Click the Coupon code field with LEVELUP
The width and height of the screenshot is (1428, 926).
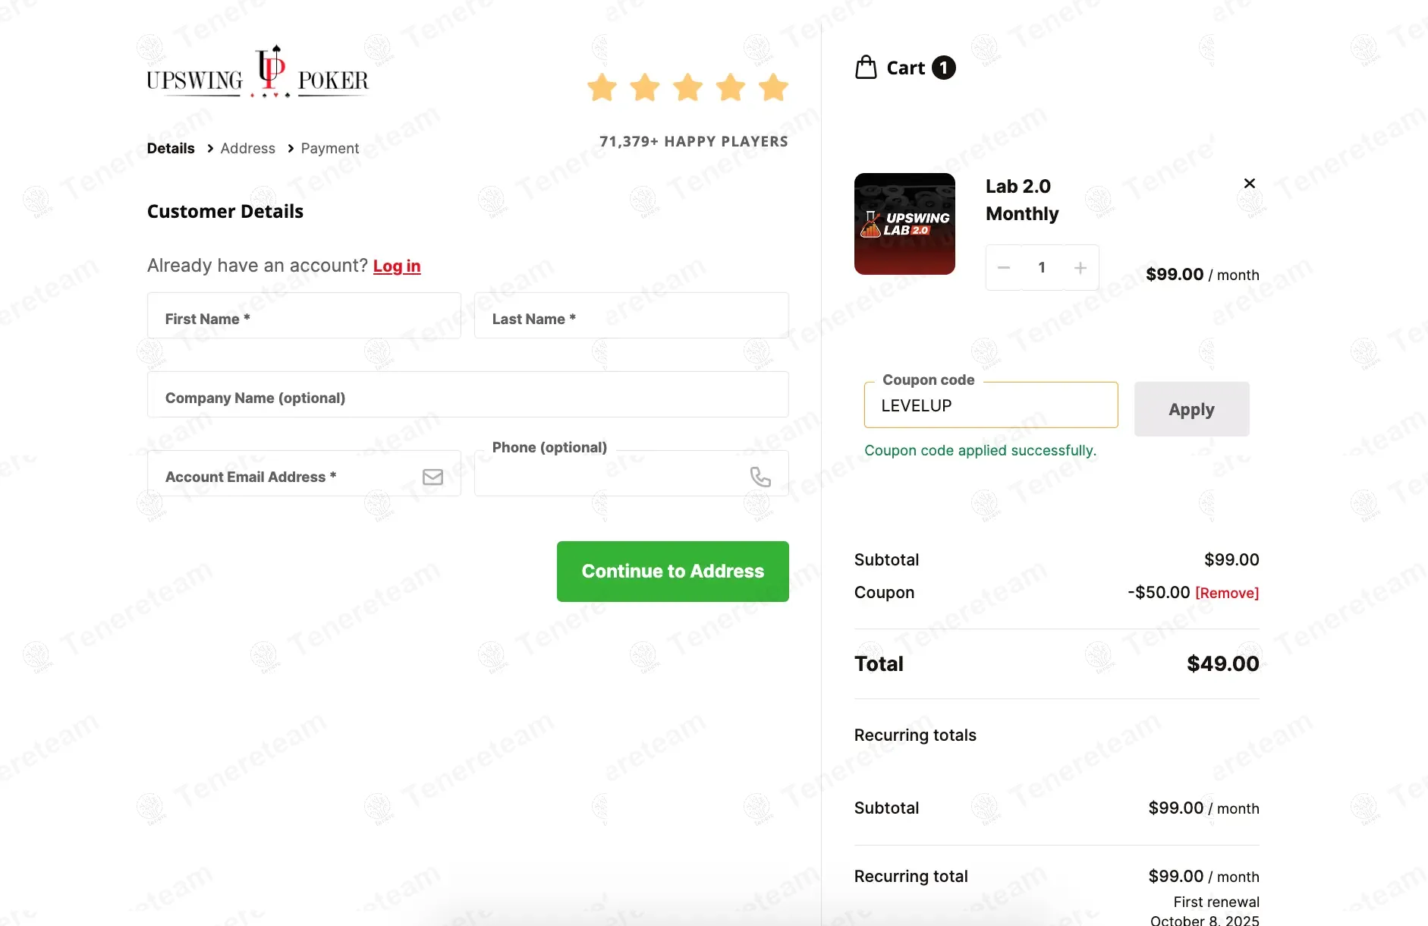(x=991, y=405)
